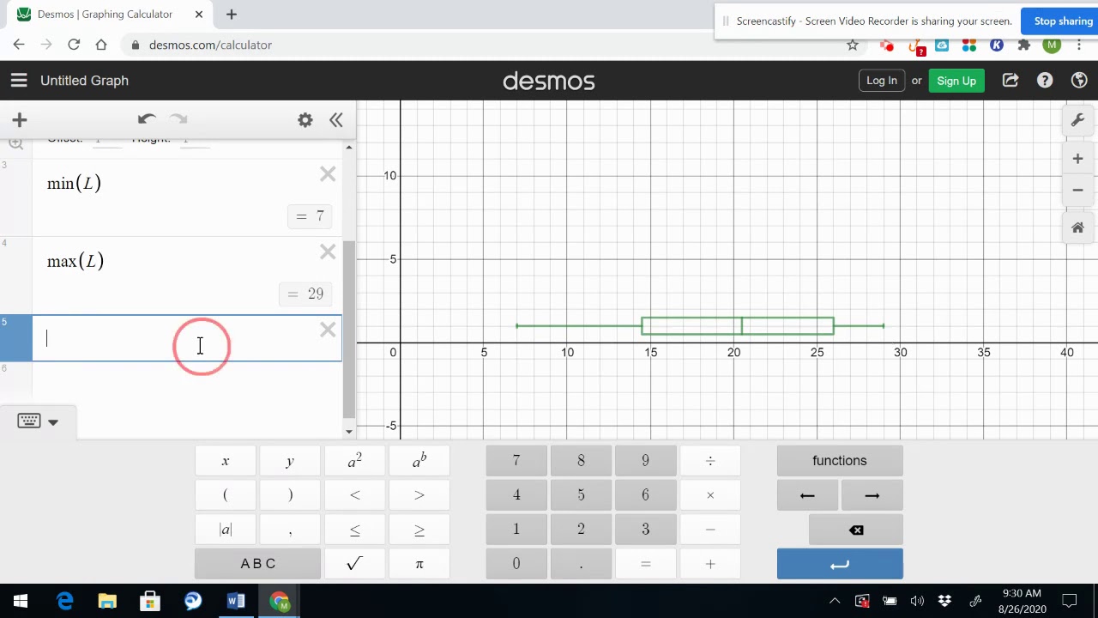The height and width of the screenshot is (618, 1098).
Task: Open the Windows Start menu
Action: [x=21, y=601]
